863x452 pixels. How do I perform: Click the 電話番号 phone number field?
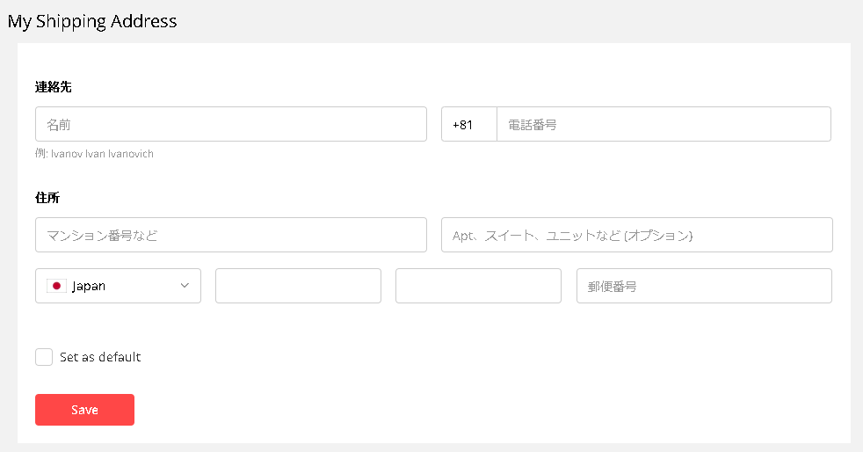pos(664,124)
